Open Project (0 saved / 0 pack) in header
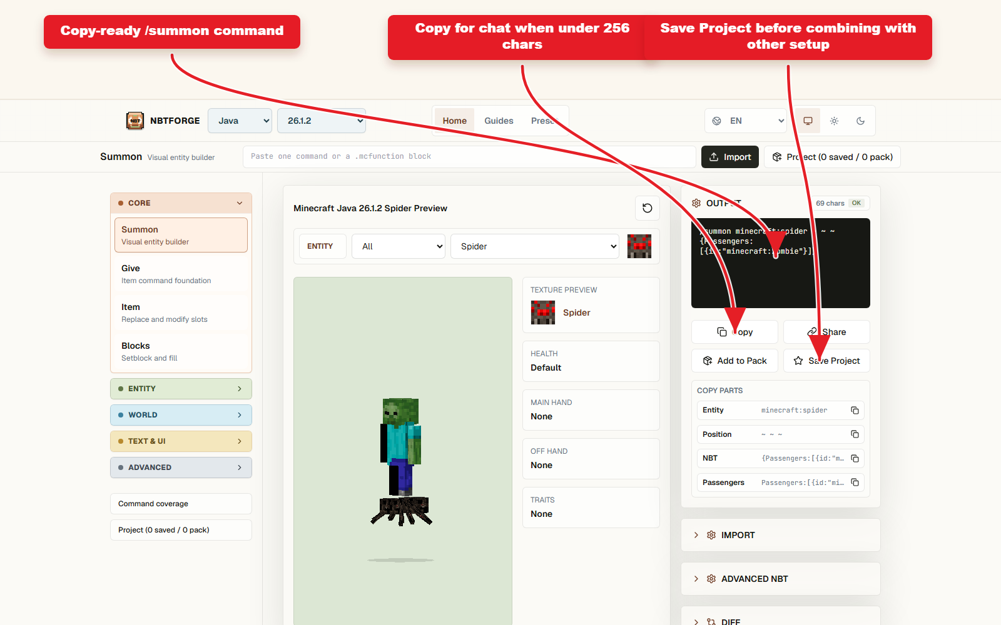The image size is (1001, 625). tap(832, 157)
